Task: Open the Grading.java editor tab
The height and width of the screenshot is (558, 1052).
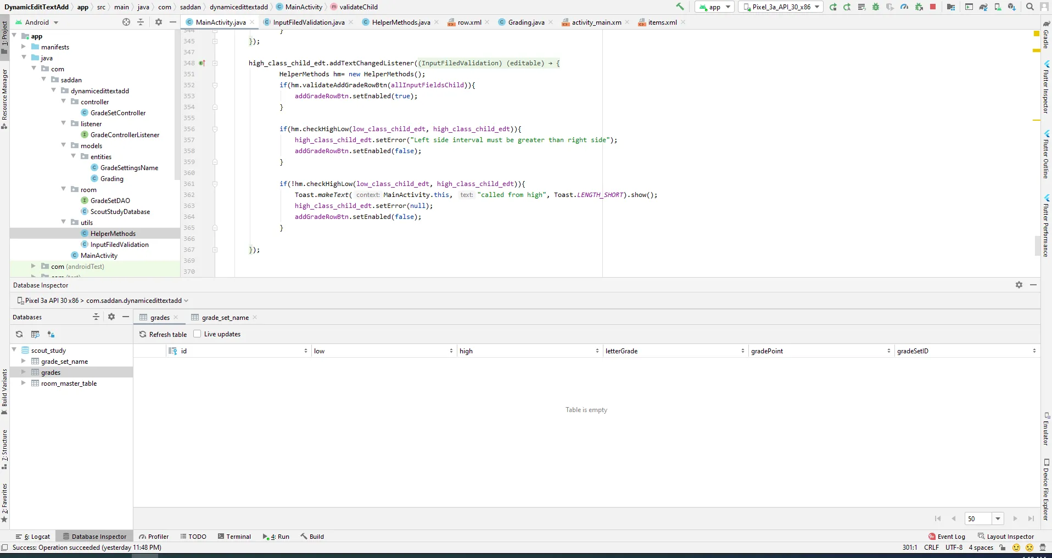Action: click(526, 22)
